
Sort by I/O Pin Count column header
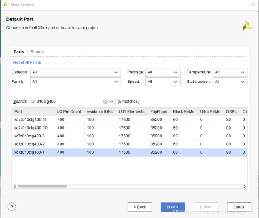[x=70, y=112]
